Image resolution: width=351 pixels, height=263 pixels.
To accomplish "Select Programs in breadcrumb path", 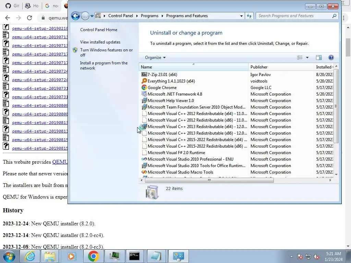I will pyautogui.click(x=149, y=16).
